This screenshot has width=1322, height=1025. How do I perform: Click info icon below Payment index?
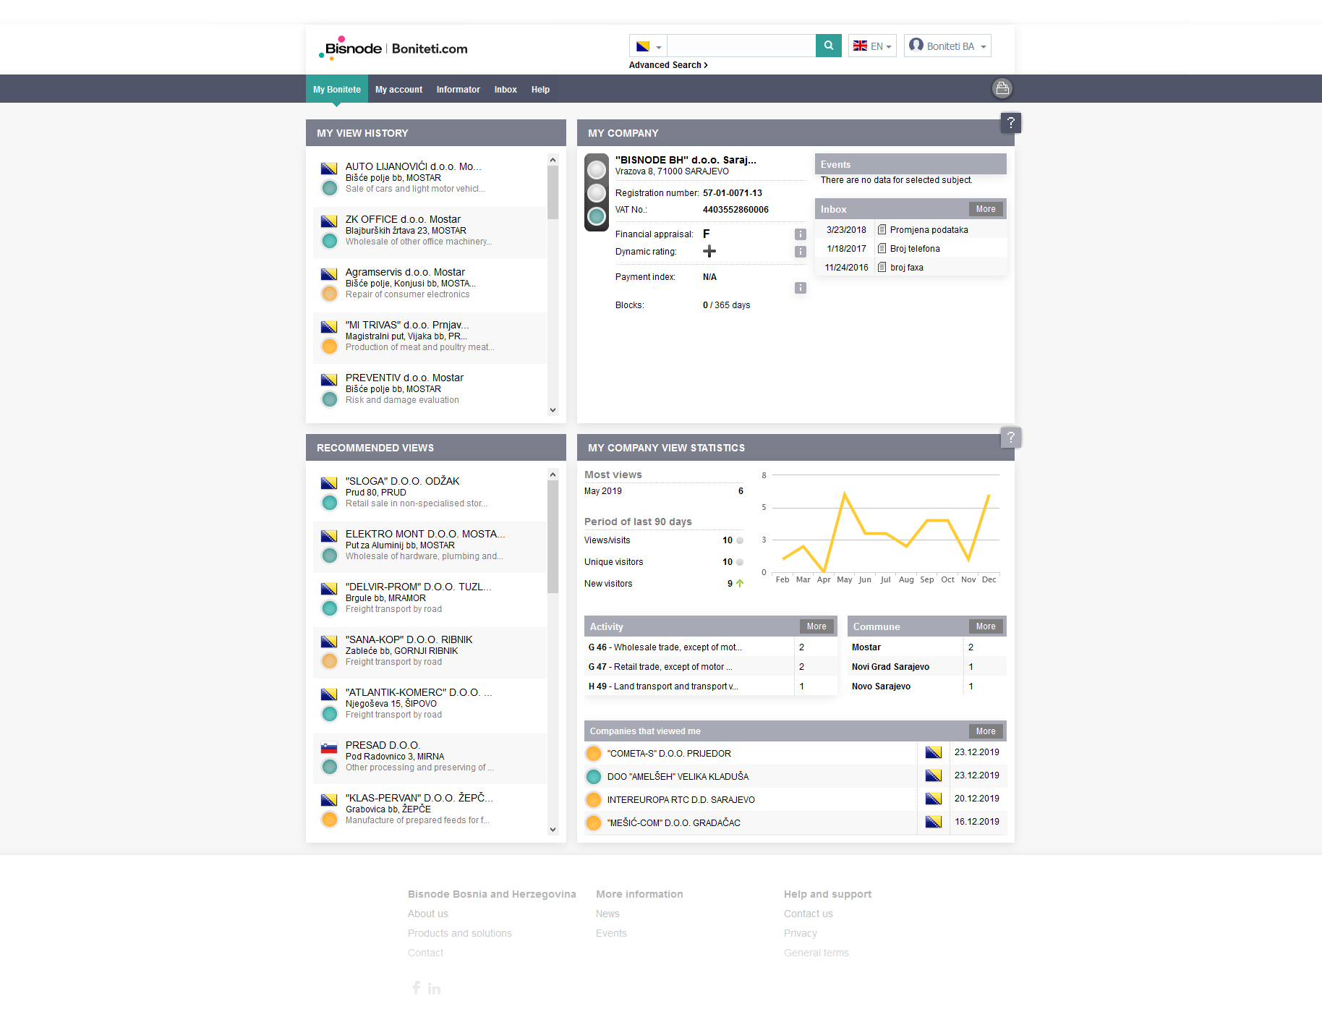(x=800, y=288)
